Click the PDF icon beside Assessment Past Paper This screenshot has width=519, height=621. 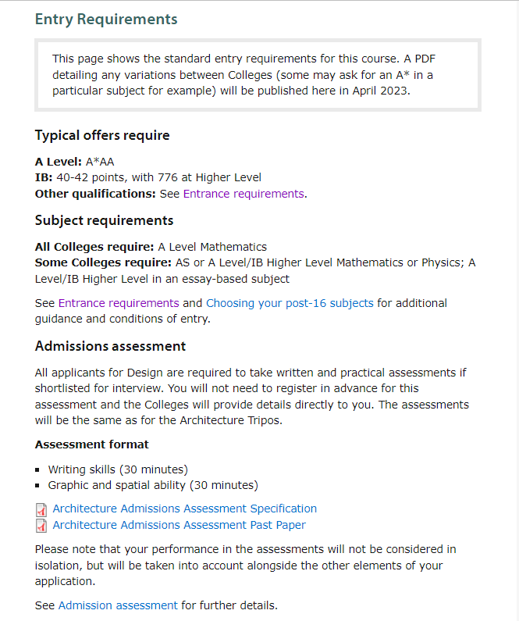pyautogui.click(x=41, y=526)
